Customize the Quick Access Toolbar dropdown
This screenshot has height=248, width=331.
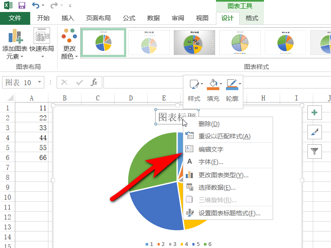70,6
